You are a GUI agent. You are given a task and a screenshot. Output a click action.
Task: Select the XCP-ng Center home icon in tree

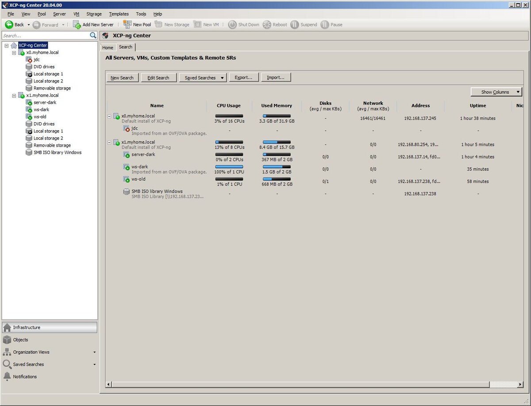[14, 45]
